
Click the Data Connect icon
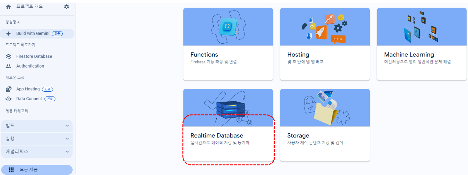point(9,99)
